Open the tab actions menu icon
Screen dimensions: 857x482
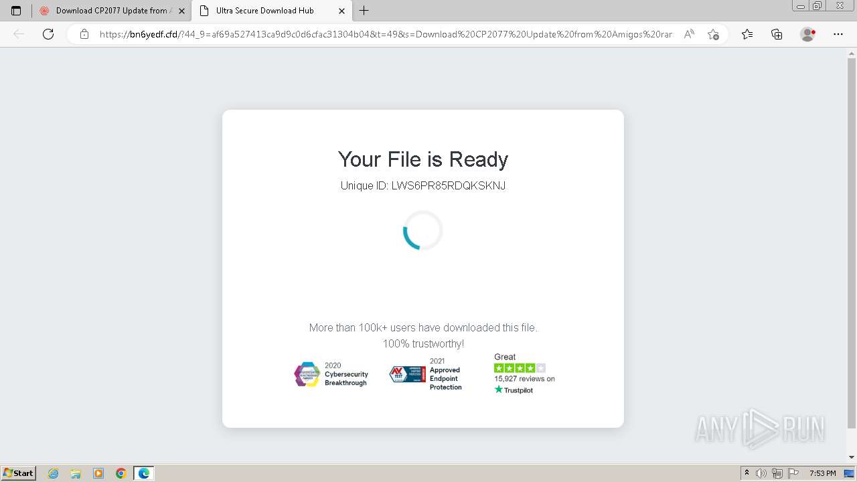(16, 11)
